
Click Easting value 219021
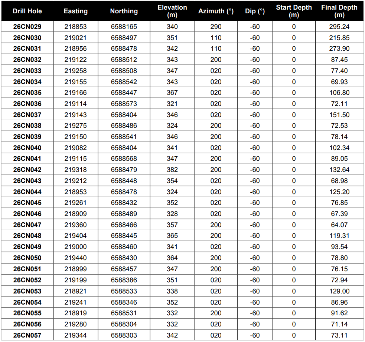(75, 38)
